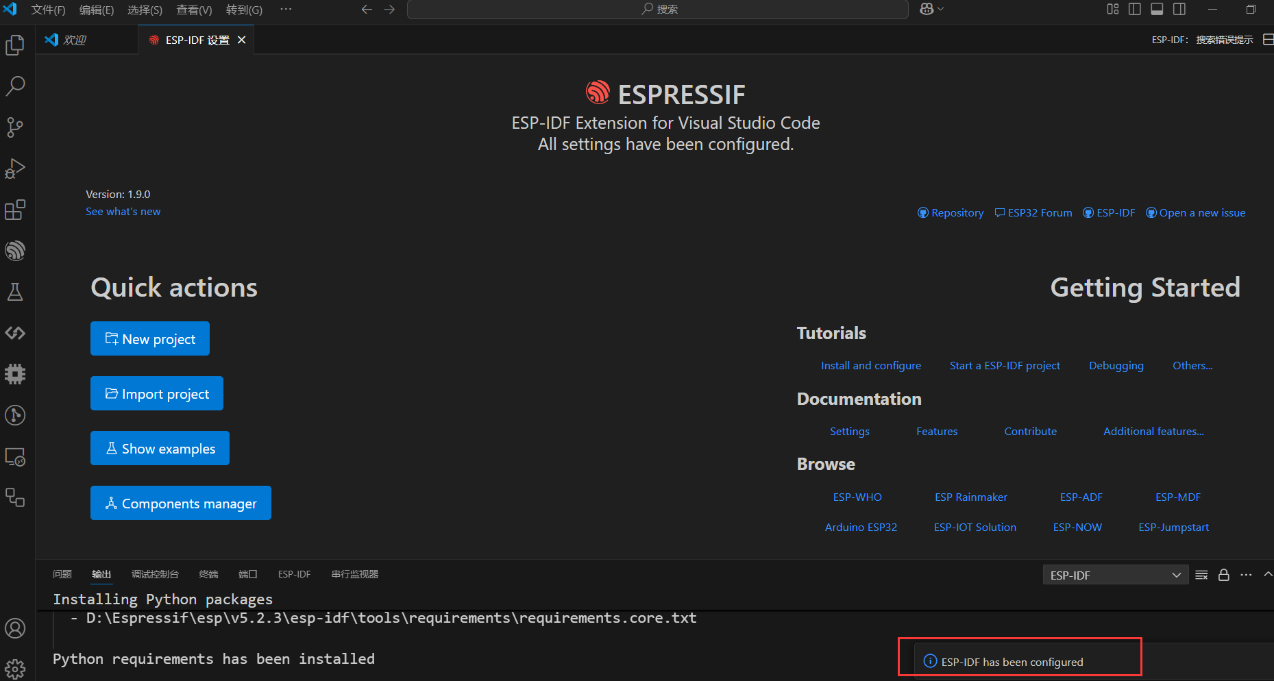Switch to the 终端 panel tab

208,574
